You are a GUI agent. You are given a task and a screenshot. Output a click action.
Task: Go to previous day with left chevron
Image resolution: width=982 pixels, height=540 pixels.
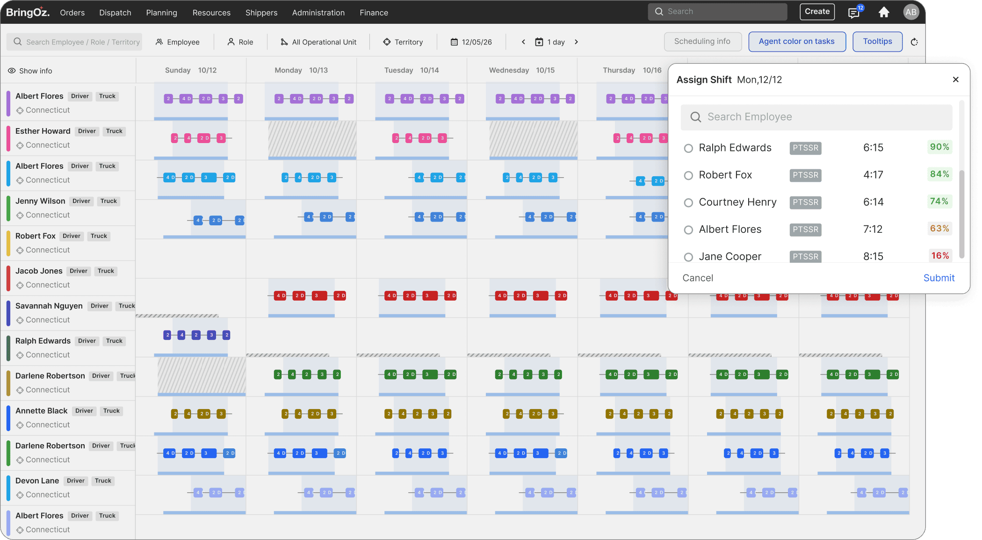pyautogui.click(x=523, y=42)
